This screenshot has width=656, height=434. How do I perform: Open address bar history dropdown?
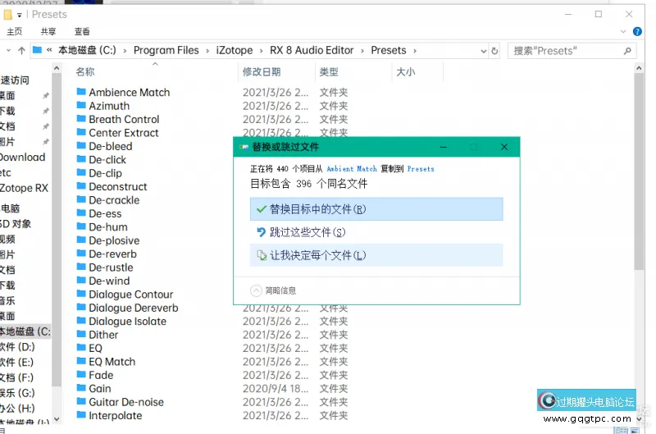(x=484, y=51)
